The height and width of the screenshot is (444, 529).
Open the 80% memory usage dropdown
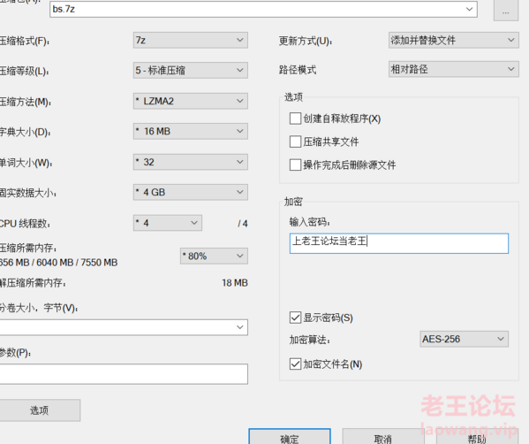coord(214,256)
